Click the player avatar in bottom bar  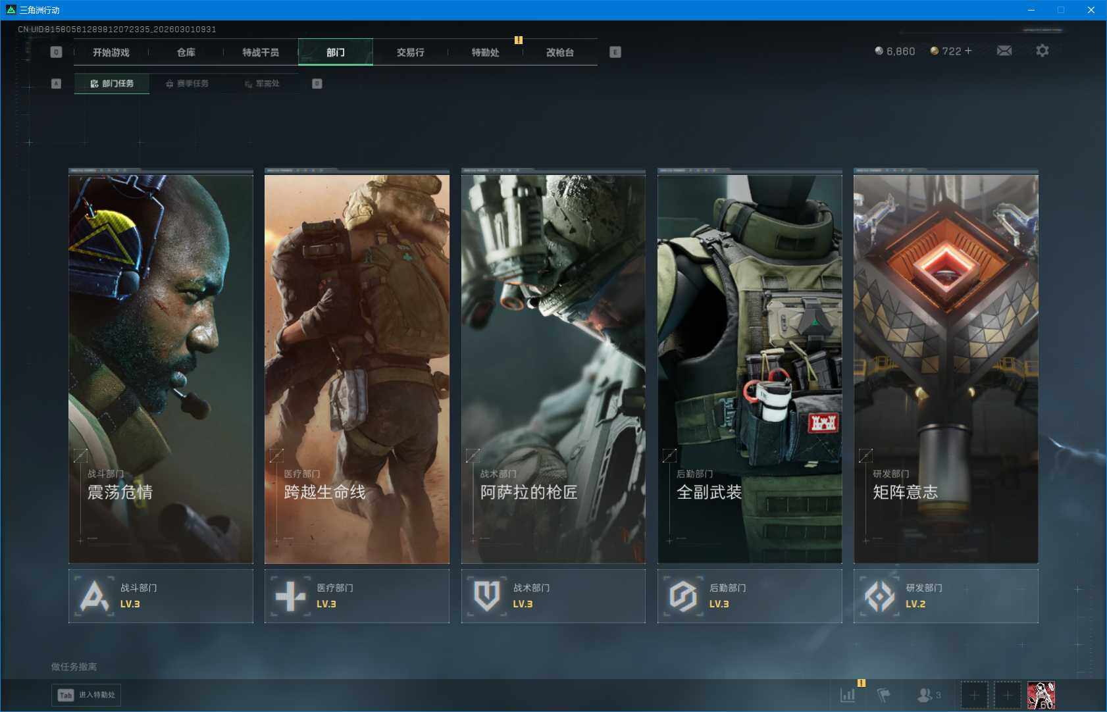(1041, 695)
